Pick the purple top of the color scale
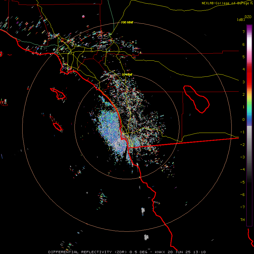Viewport: 254px width, 254px height. pyautogui.click(x=249, y=28)
